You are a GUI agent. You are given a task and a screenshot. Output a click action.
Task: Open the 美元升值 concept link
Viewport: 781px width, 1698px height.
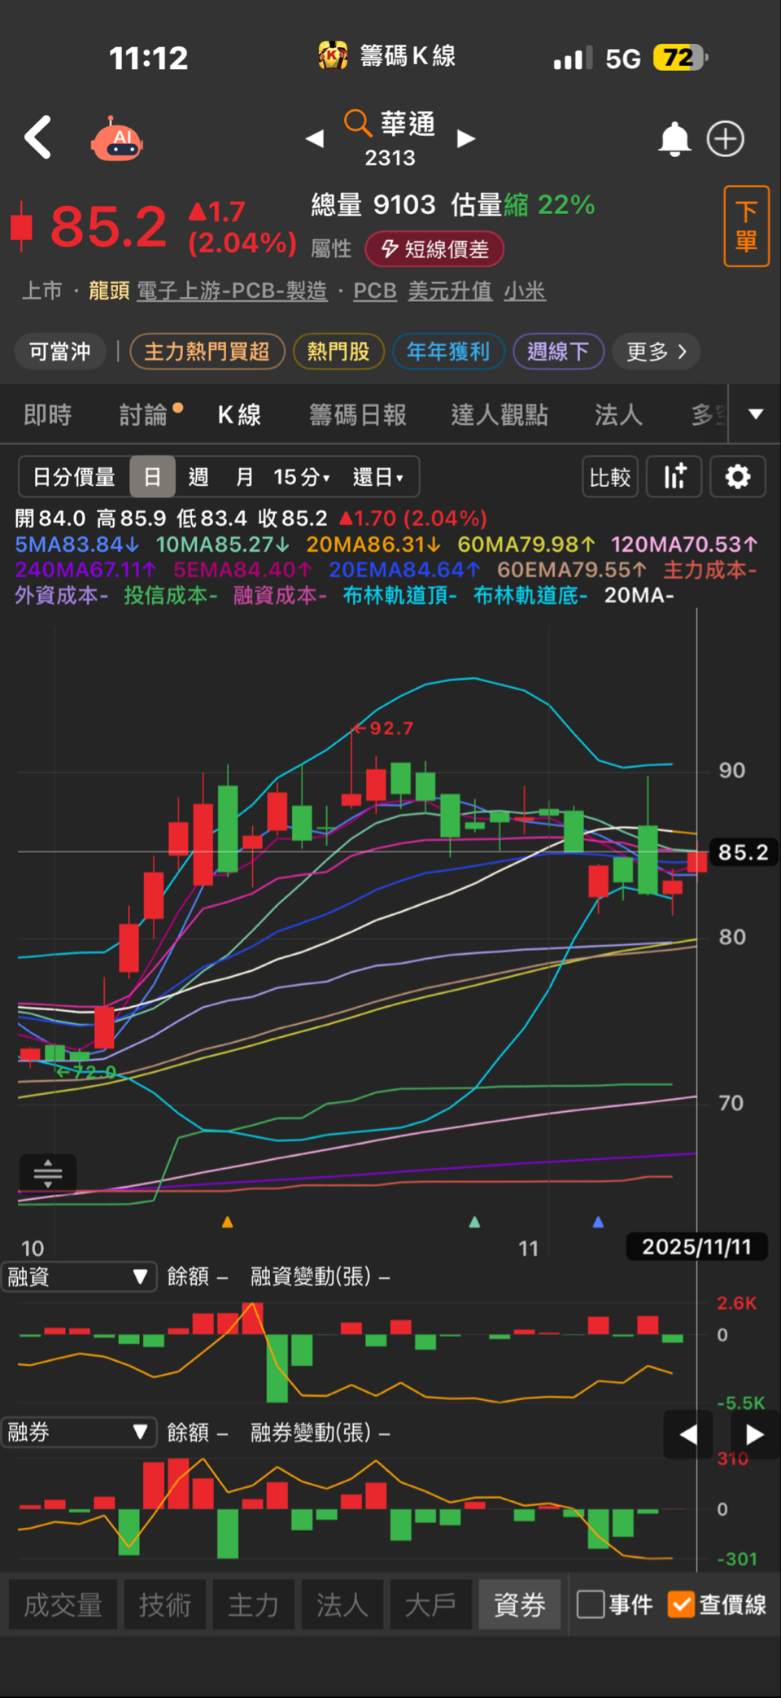coord(450,291)
